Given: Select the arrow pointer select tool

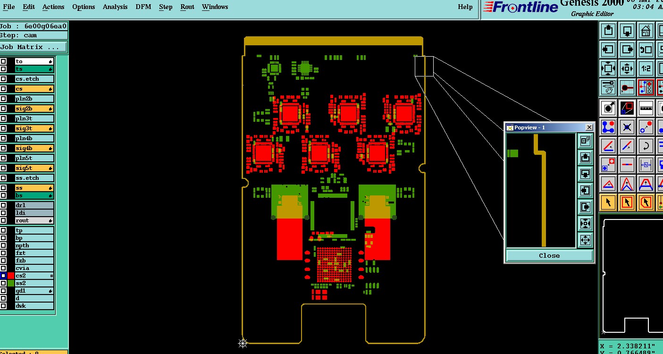Looking at the screenshot, I should click(608, 202).
